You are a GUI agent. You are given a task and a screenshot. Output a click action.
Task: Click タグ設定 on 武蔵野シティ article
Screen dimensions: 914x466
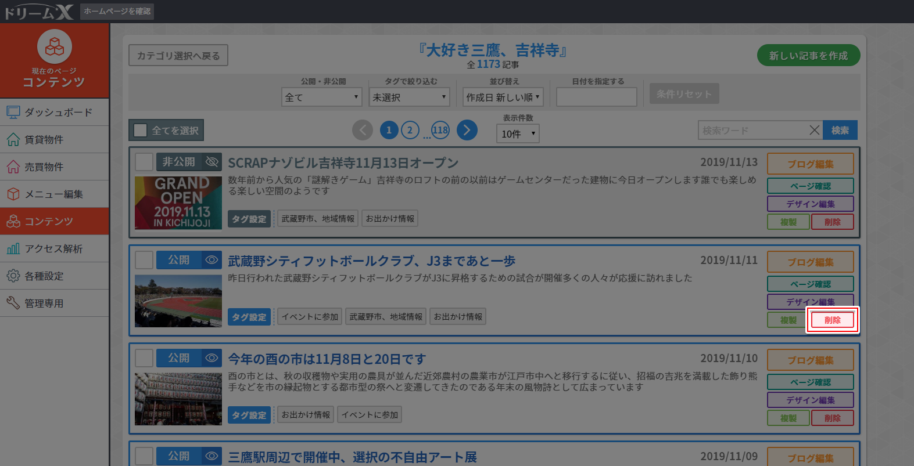coord(249,317)
